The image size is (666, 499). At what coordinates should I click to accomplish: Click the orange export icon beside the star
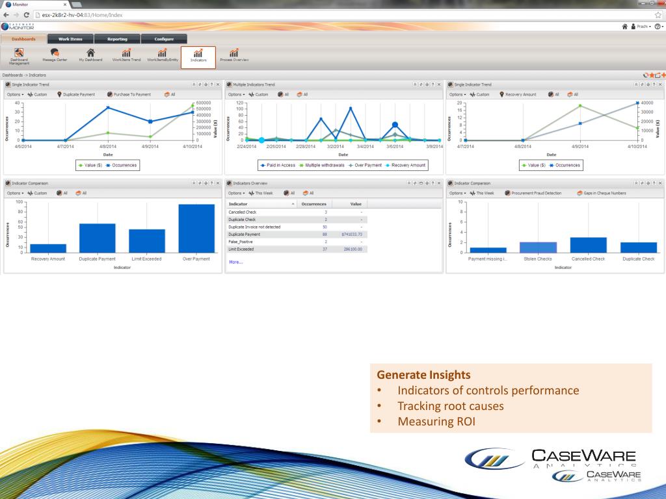pos(658,75)
